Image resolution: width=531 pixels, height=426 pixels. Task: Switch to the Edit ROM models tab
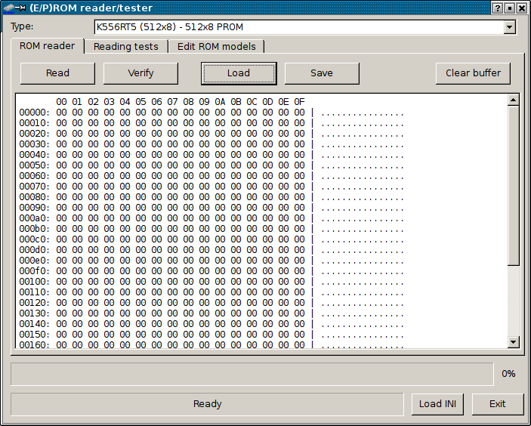[216, 47]
